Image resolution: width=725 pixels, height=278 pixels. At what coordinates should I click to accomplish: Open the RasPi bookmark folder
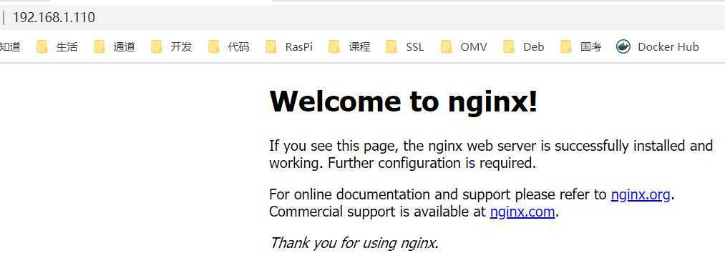[x=290, y=46]
